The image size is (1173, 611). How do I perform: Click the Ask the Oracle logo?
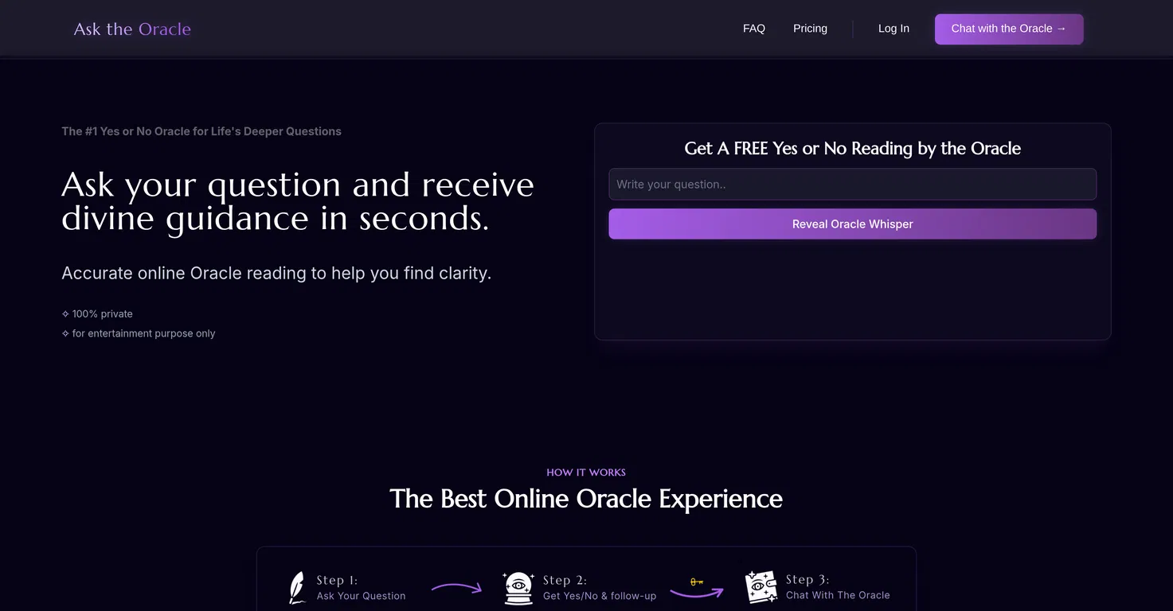[x=132, y=29]
